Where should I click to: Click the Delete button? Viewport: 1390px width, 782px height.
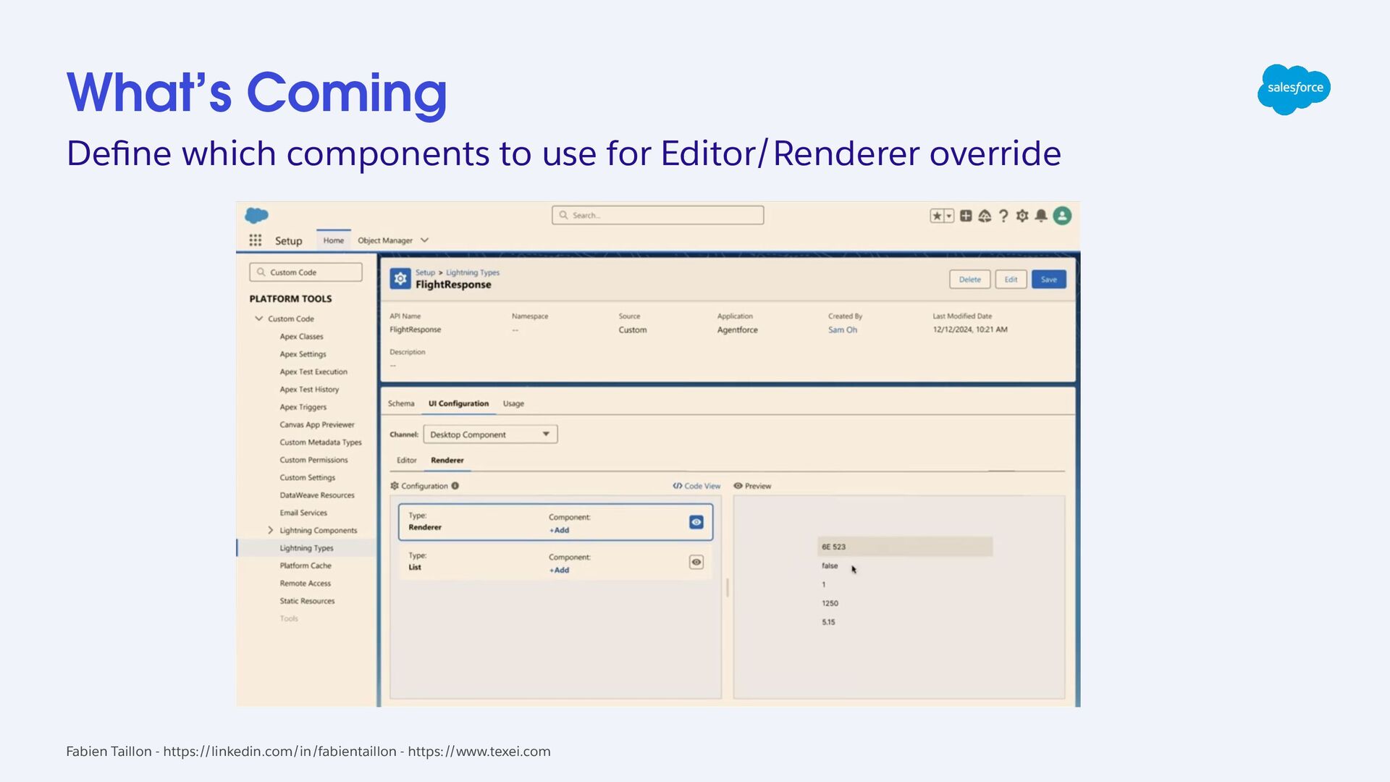pyautogui.click(x=970, y=279)
